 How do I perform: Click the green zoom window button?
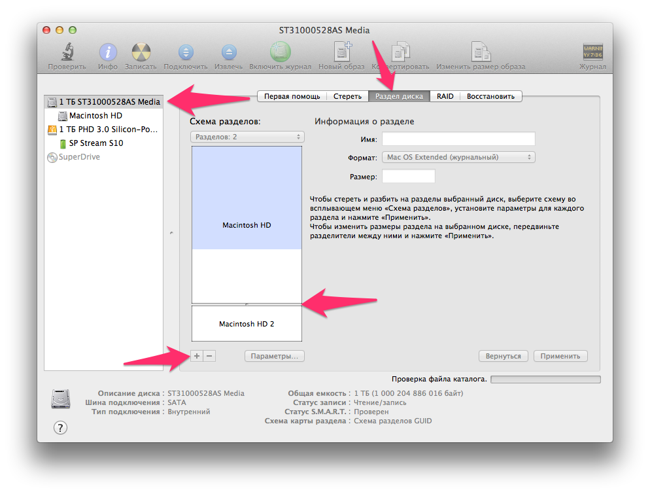(73, 30)
